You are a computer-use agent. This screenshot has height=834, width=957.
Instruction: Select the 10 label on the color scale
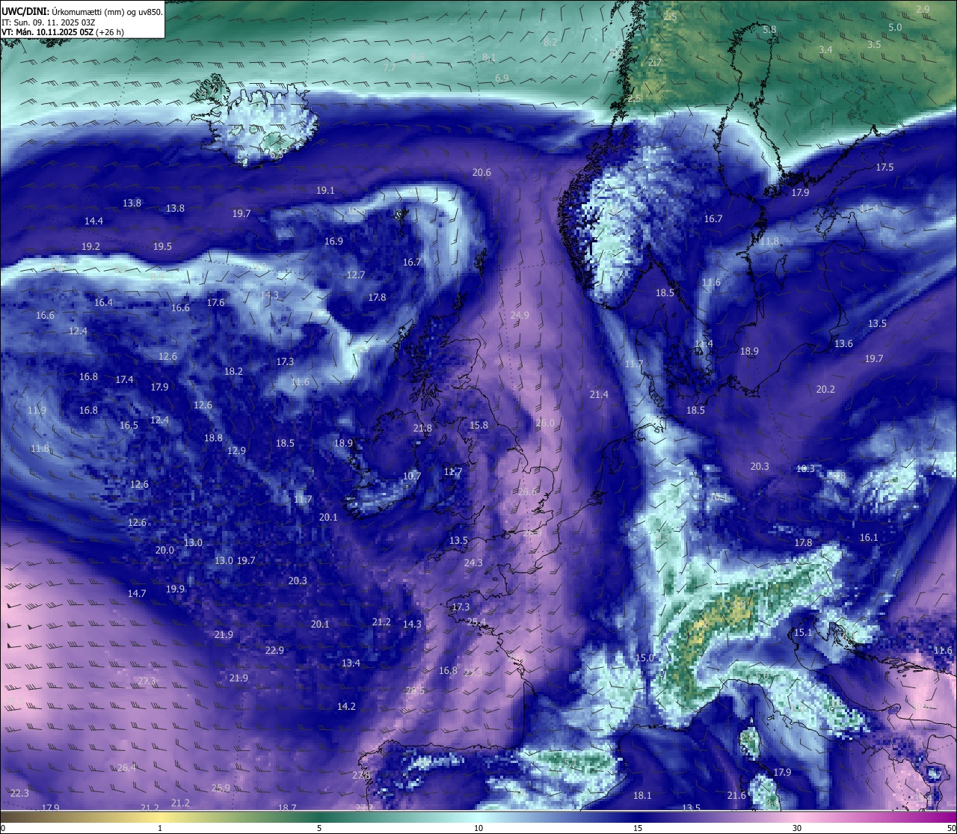click(478, 828)
